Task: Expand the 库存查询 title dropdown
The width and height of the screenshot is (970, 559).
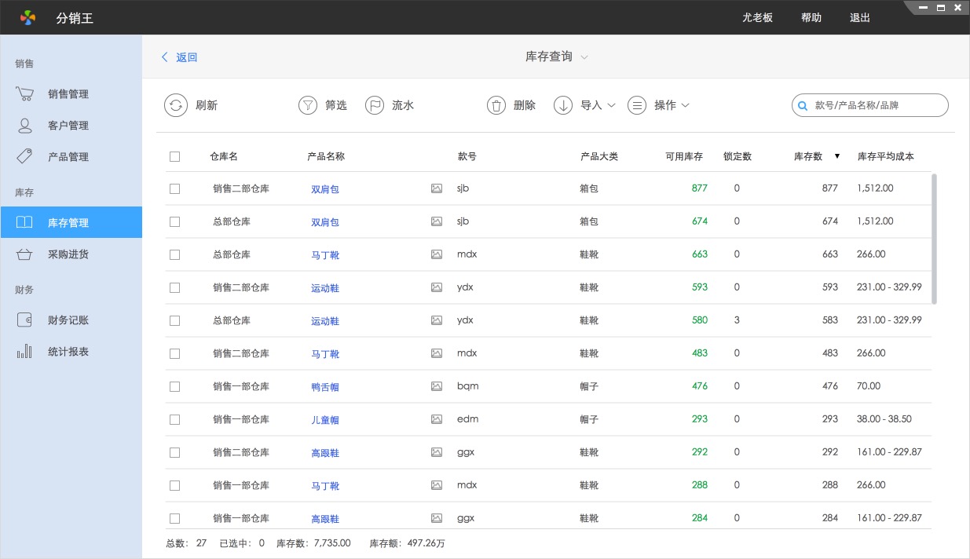Action: [x=584, y=57]
